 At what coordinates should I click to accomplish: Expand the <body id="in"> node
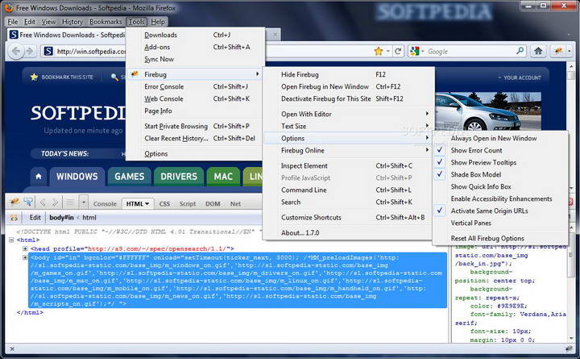click(x=25, y=257)
